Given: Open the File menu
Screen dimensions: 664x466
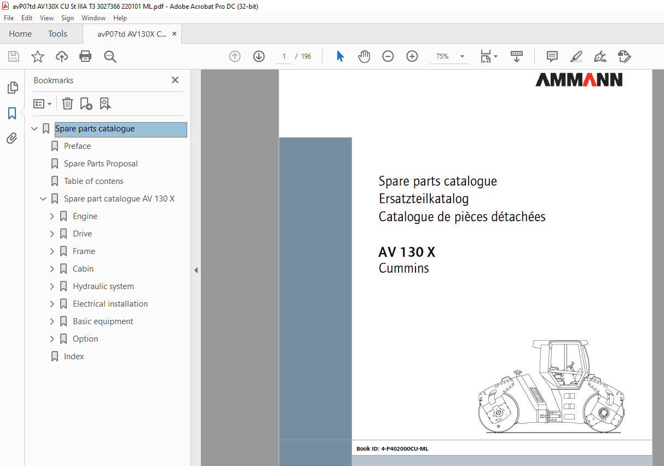Looking at the screenshot, I should (9, 18).
